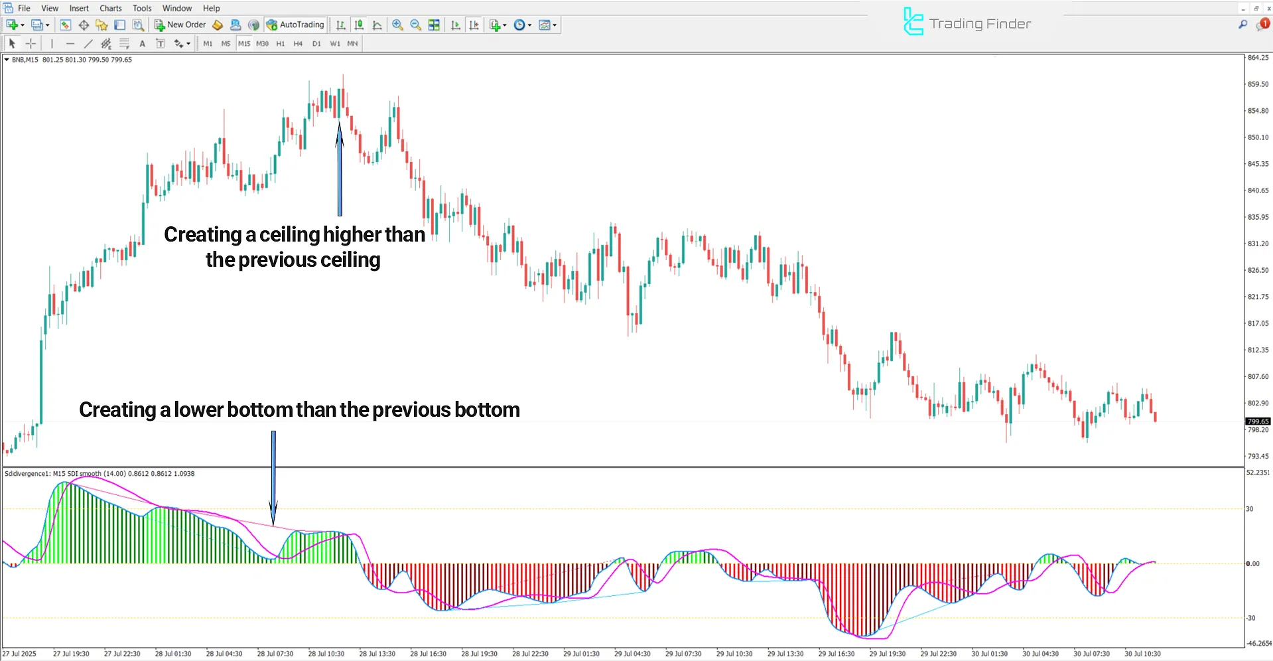Switch to the H4 timeframe
The width and height of the screenshot is (1273, 661).
coord(298,43)
